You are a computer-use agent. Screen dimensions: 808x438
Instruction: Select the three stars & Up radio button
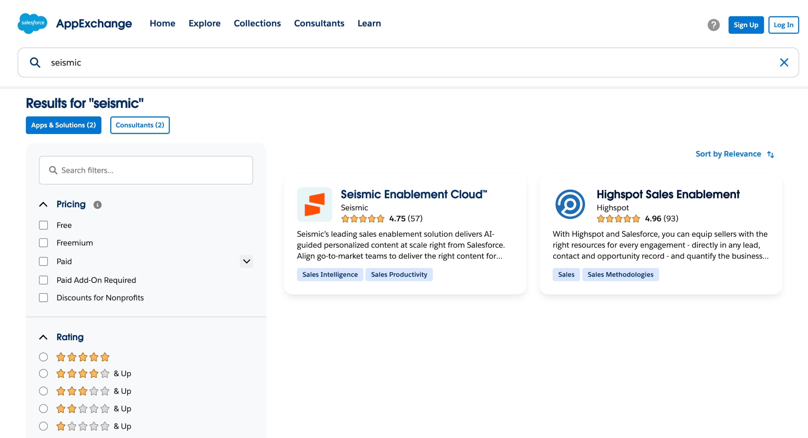click(43, 391)
